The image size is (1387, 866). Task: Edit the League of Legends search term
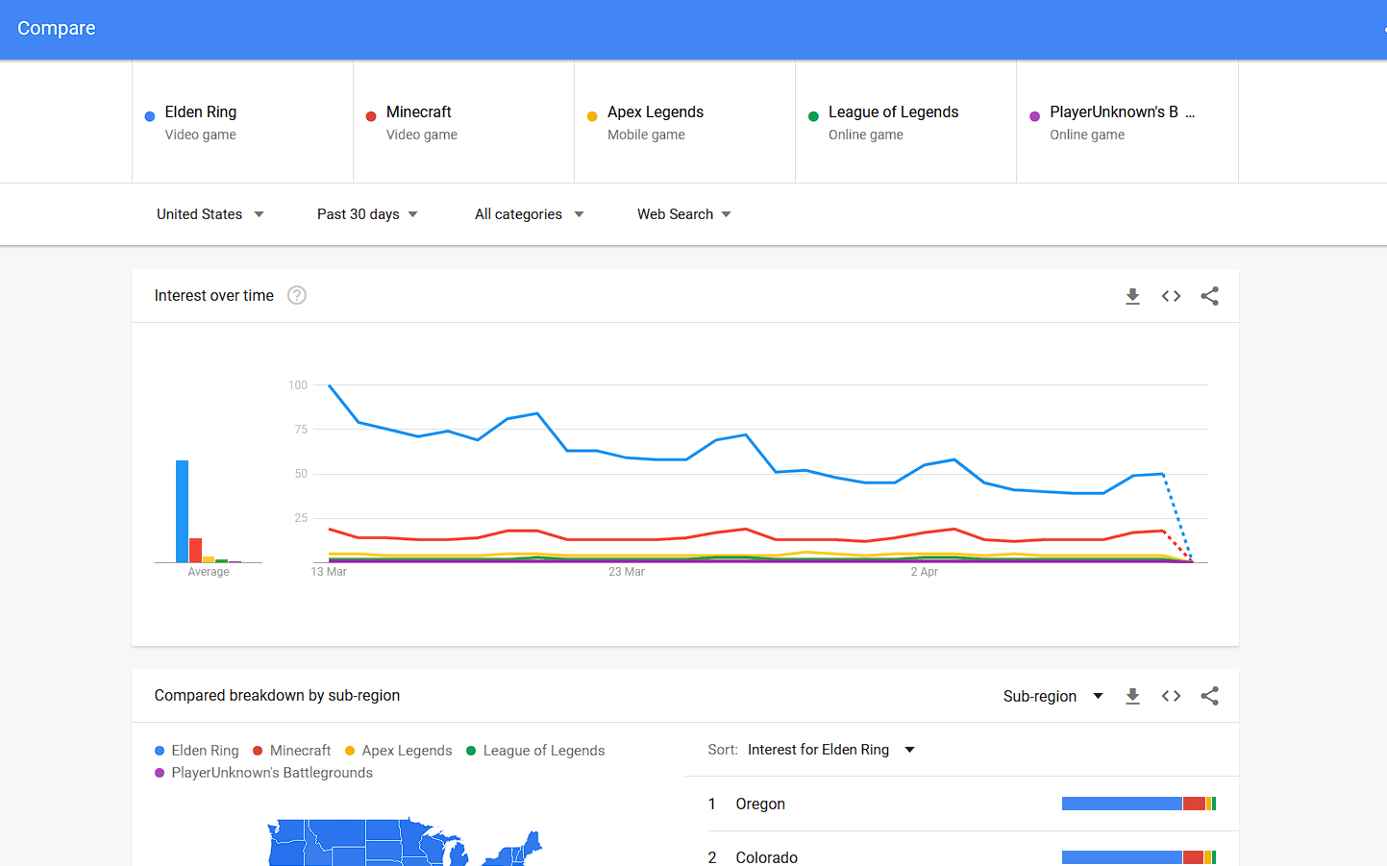[x=905, y=122]
